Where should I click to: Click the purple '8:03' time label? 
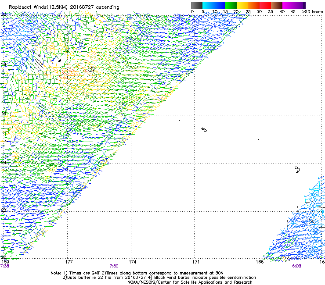(x=296, y=266)
